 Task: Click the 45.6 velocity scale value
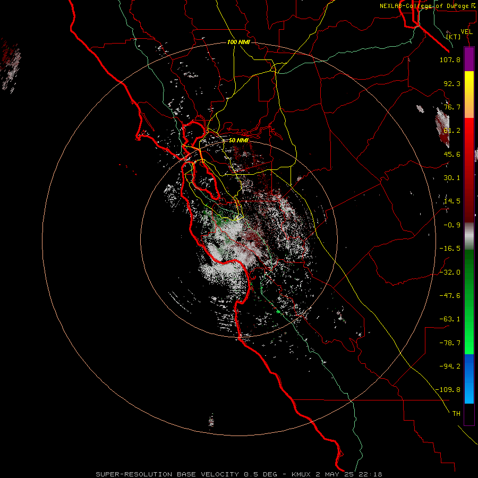point(452,154)
